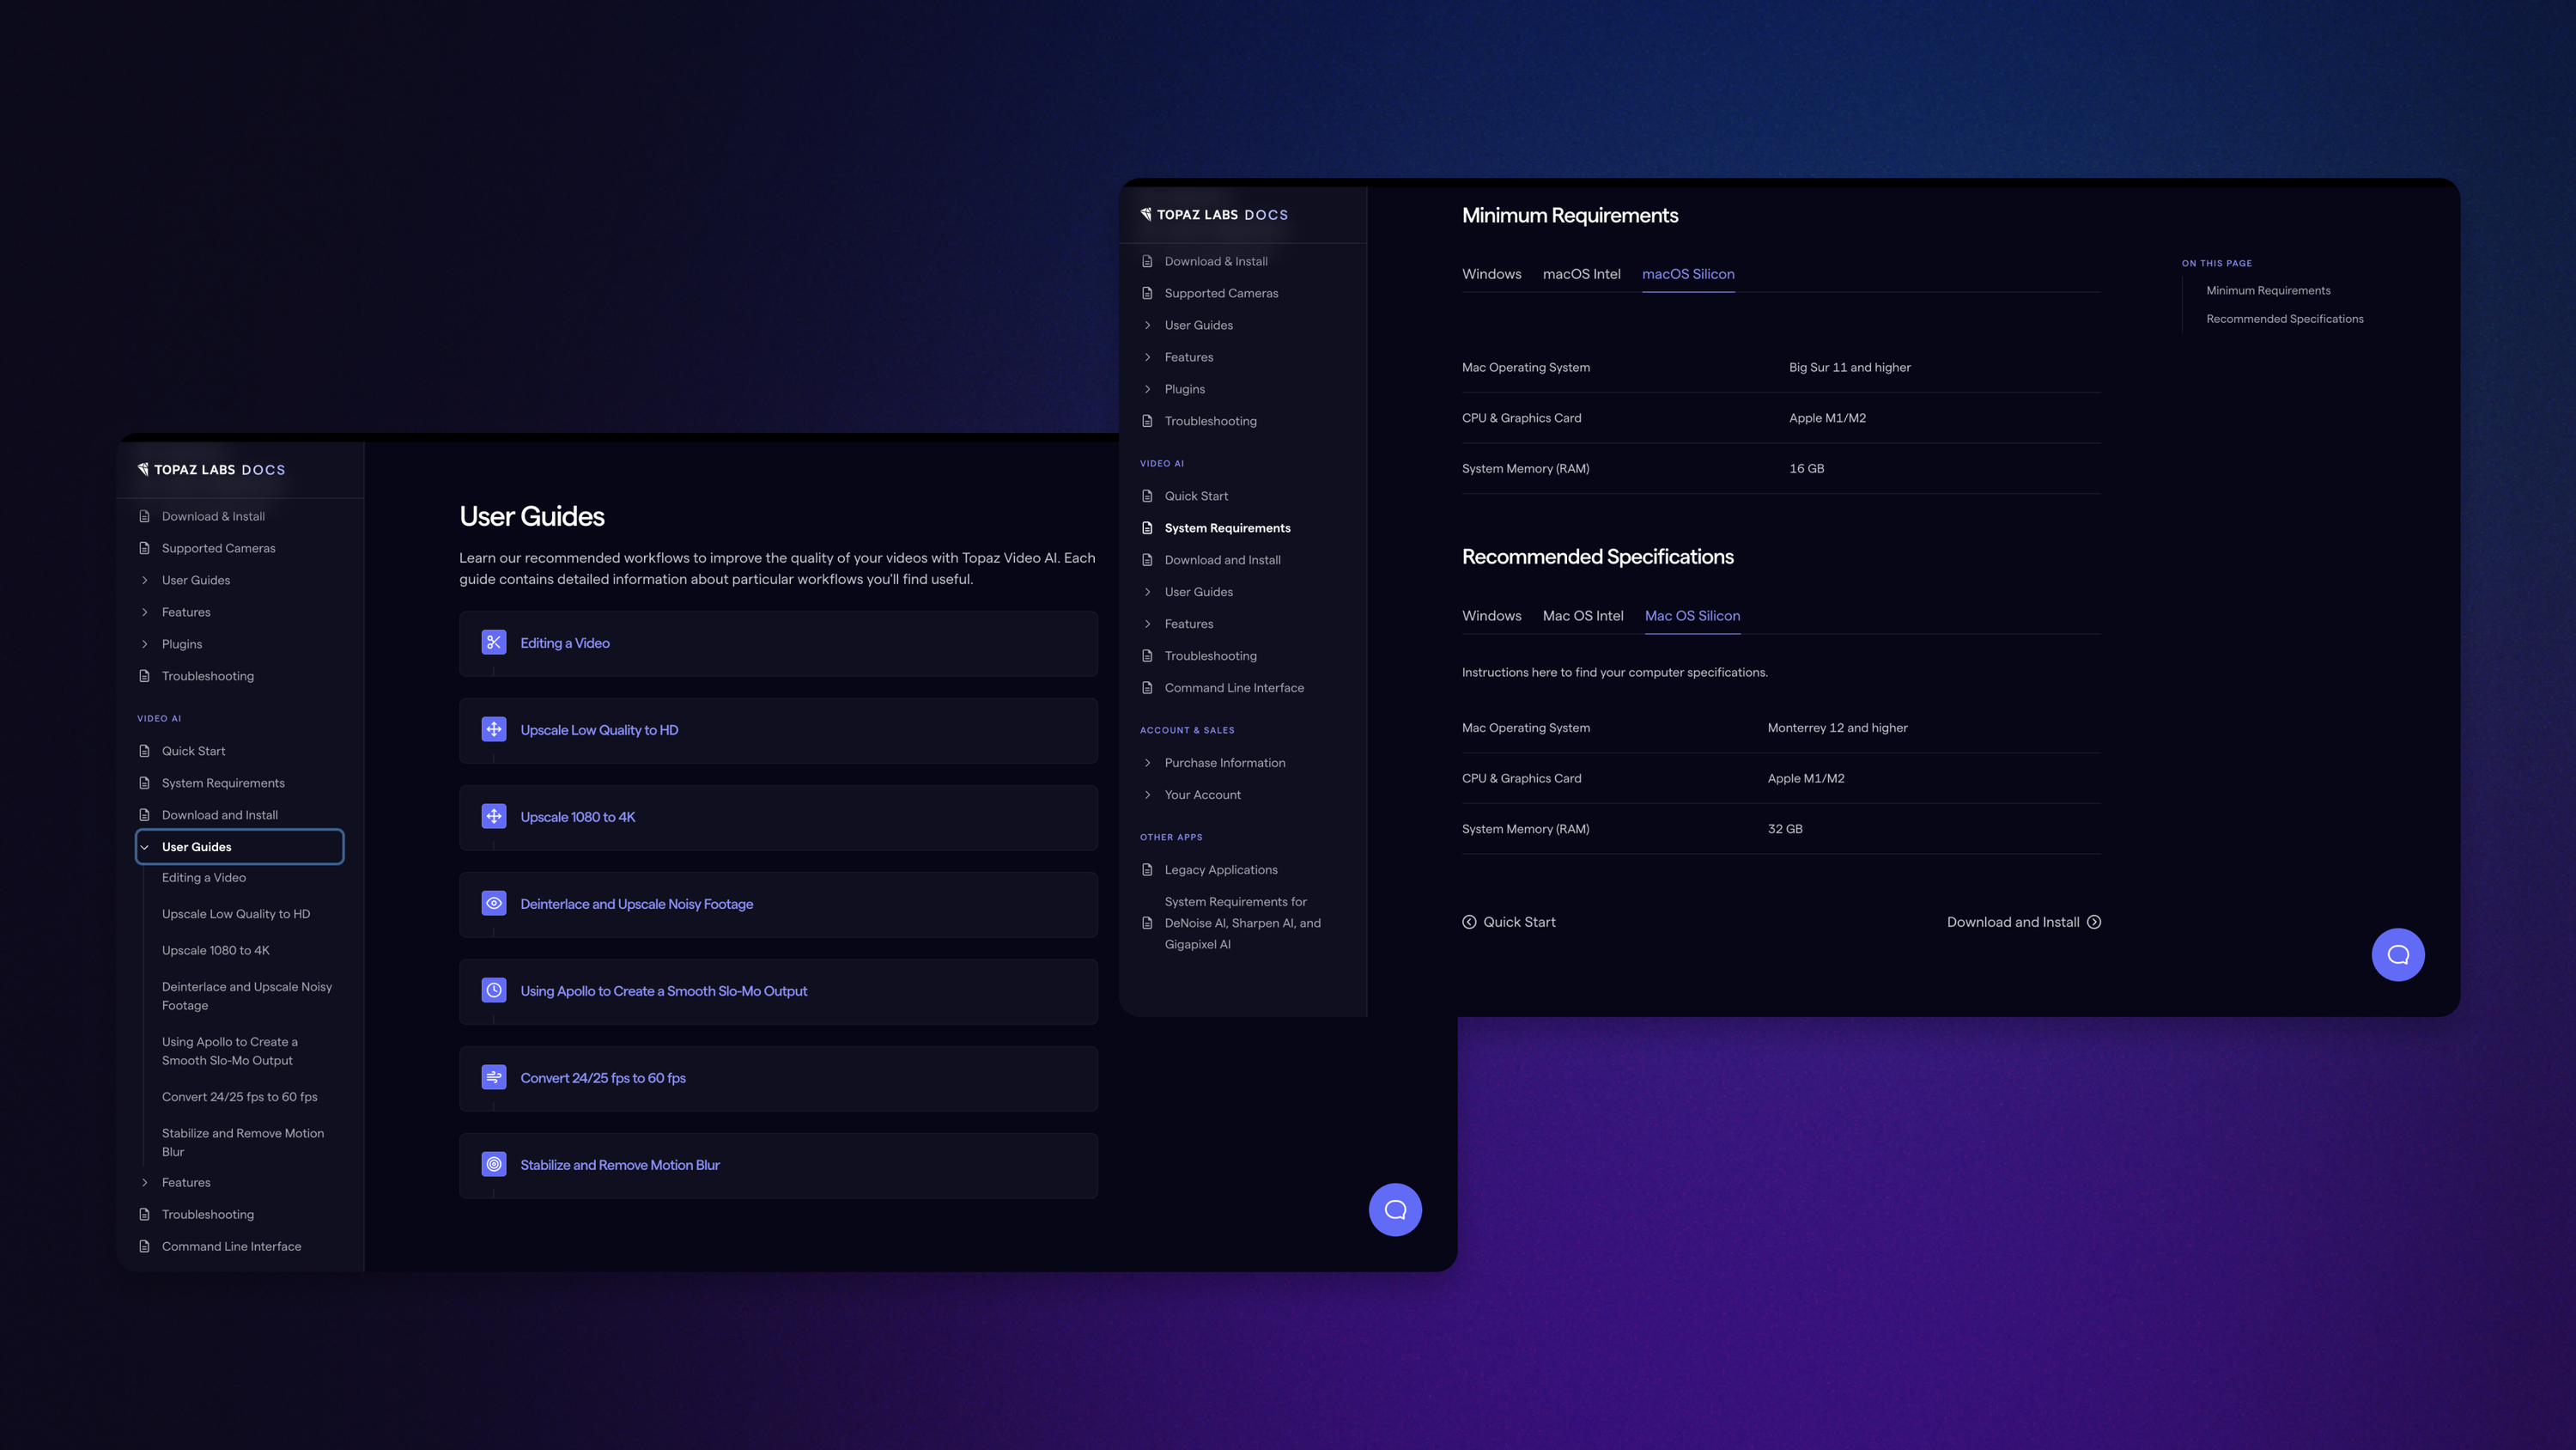The width and height of the screenshot is (2576, 1450).
Task: Click the arrow icon beside Download and Install
Action: tap(2094, 922)
